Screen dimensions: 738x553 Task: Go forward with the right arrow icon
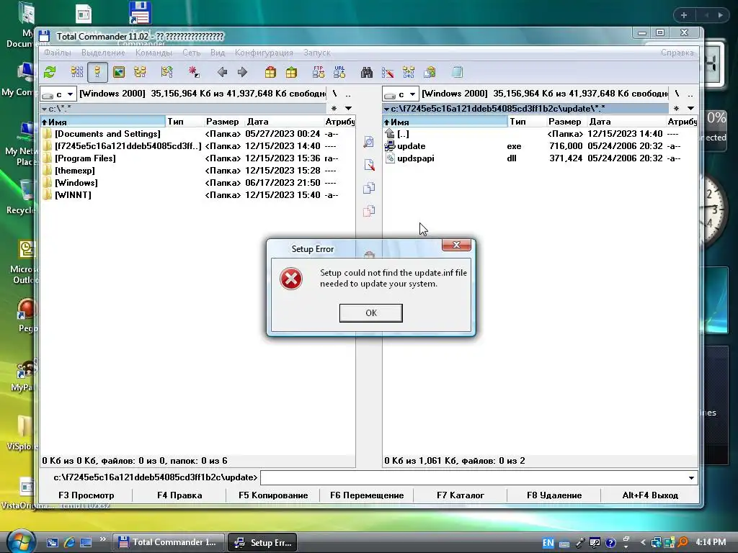tap(242, 72)
